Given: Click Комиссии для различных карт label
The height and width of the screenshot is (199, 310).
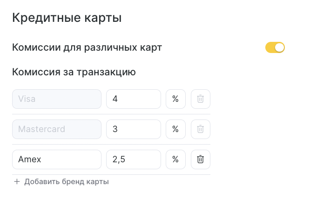Looking at the screenshot, I should click(x=87, y=47).
